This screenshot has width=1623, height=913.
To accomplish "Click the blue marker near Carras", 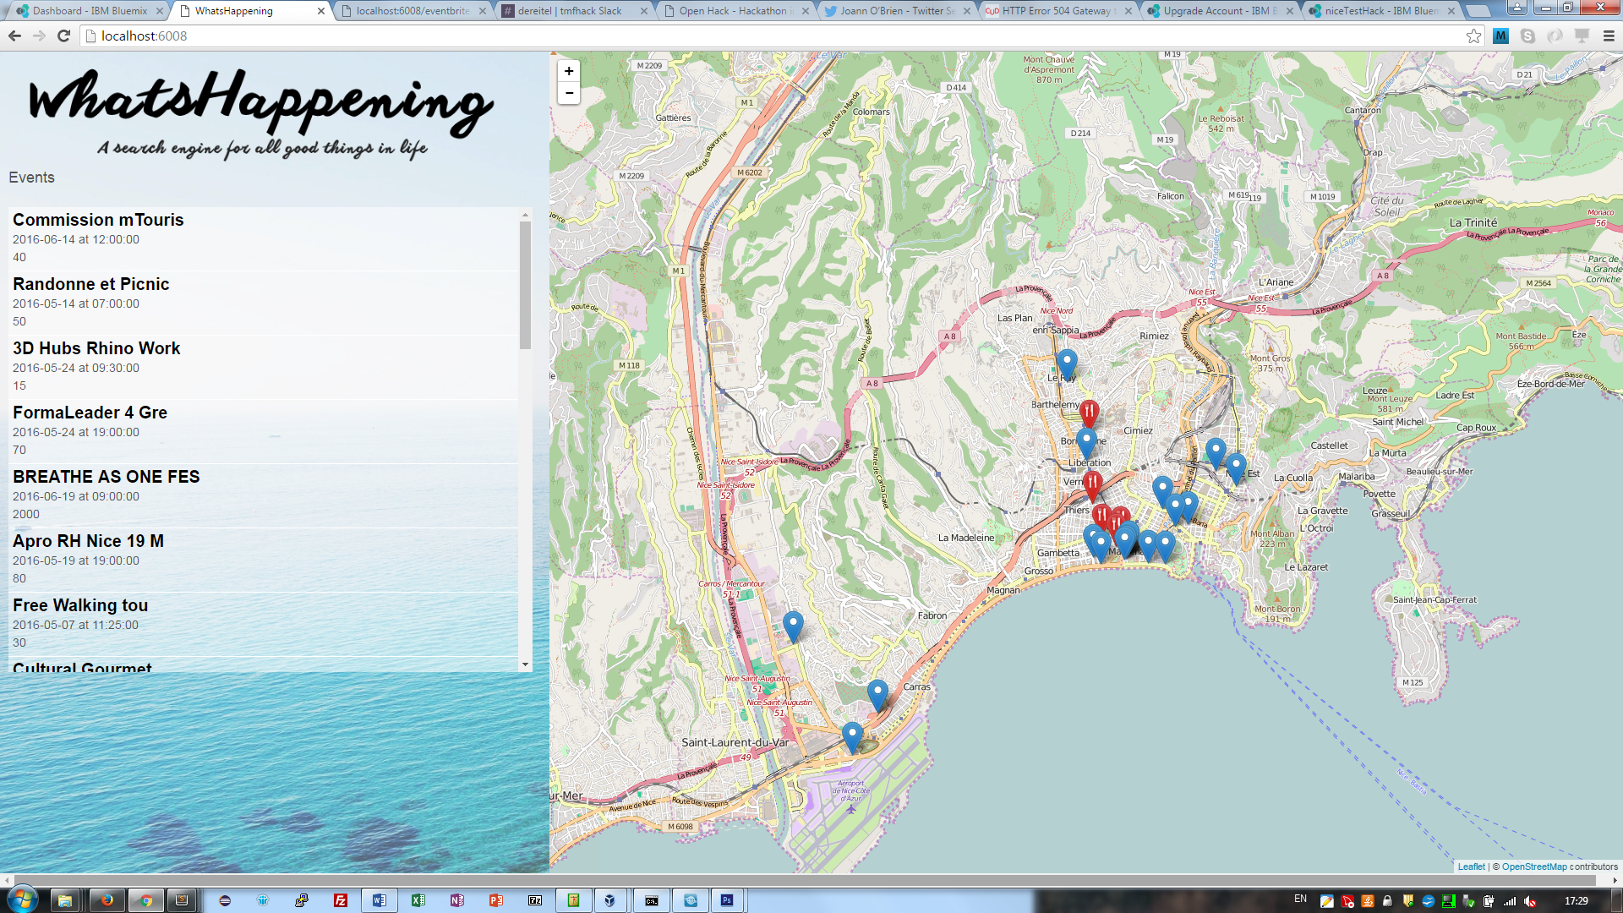I will 877,694.
